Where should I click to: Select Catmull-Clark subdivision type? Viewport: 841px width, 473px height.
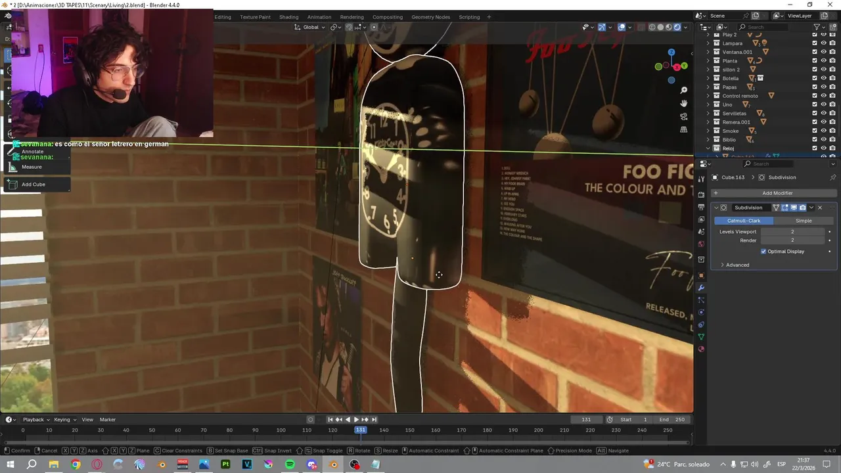(744, 221)
